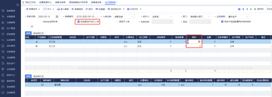Click the 调入草稿 toolbar icon

[x=59, y=9]
